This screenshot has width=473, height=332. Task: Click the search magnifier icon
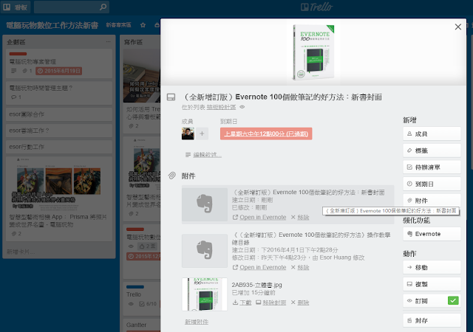(x=103, y=7)
